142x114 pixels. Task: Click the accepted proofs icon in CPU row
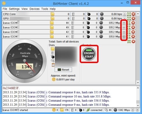click(x=52, y=14)
